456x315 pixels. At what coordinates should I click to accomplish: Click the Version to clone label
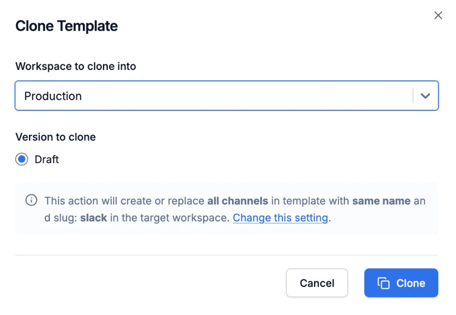pyautogui.click(x=56, y=137)
